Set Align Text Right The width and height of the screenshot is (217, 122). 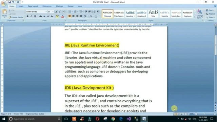click(77, 16)
